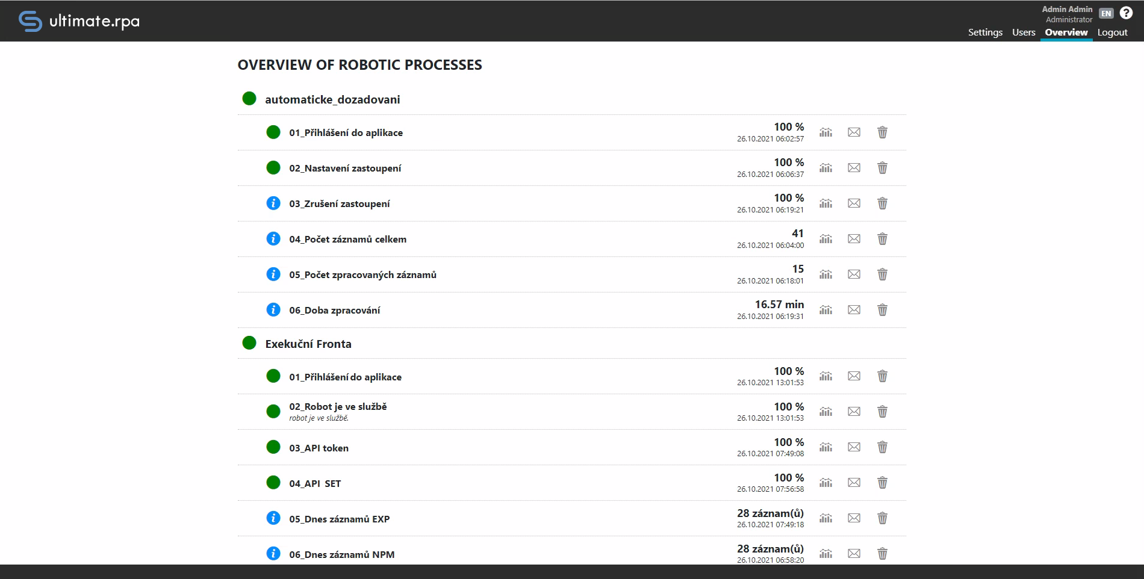Click trash icon for 06_Dnes záznamů NPM
This screenshot has width=1144, height=579.
[x=882, y=554]
